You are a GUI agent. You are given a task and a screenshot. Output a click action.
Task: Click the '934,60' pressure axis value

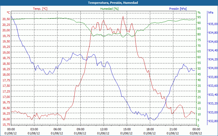coord(213,42)
